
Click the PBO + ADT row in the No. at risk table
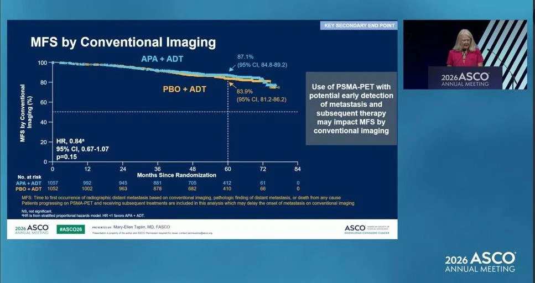(x=158, y=189)
